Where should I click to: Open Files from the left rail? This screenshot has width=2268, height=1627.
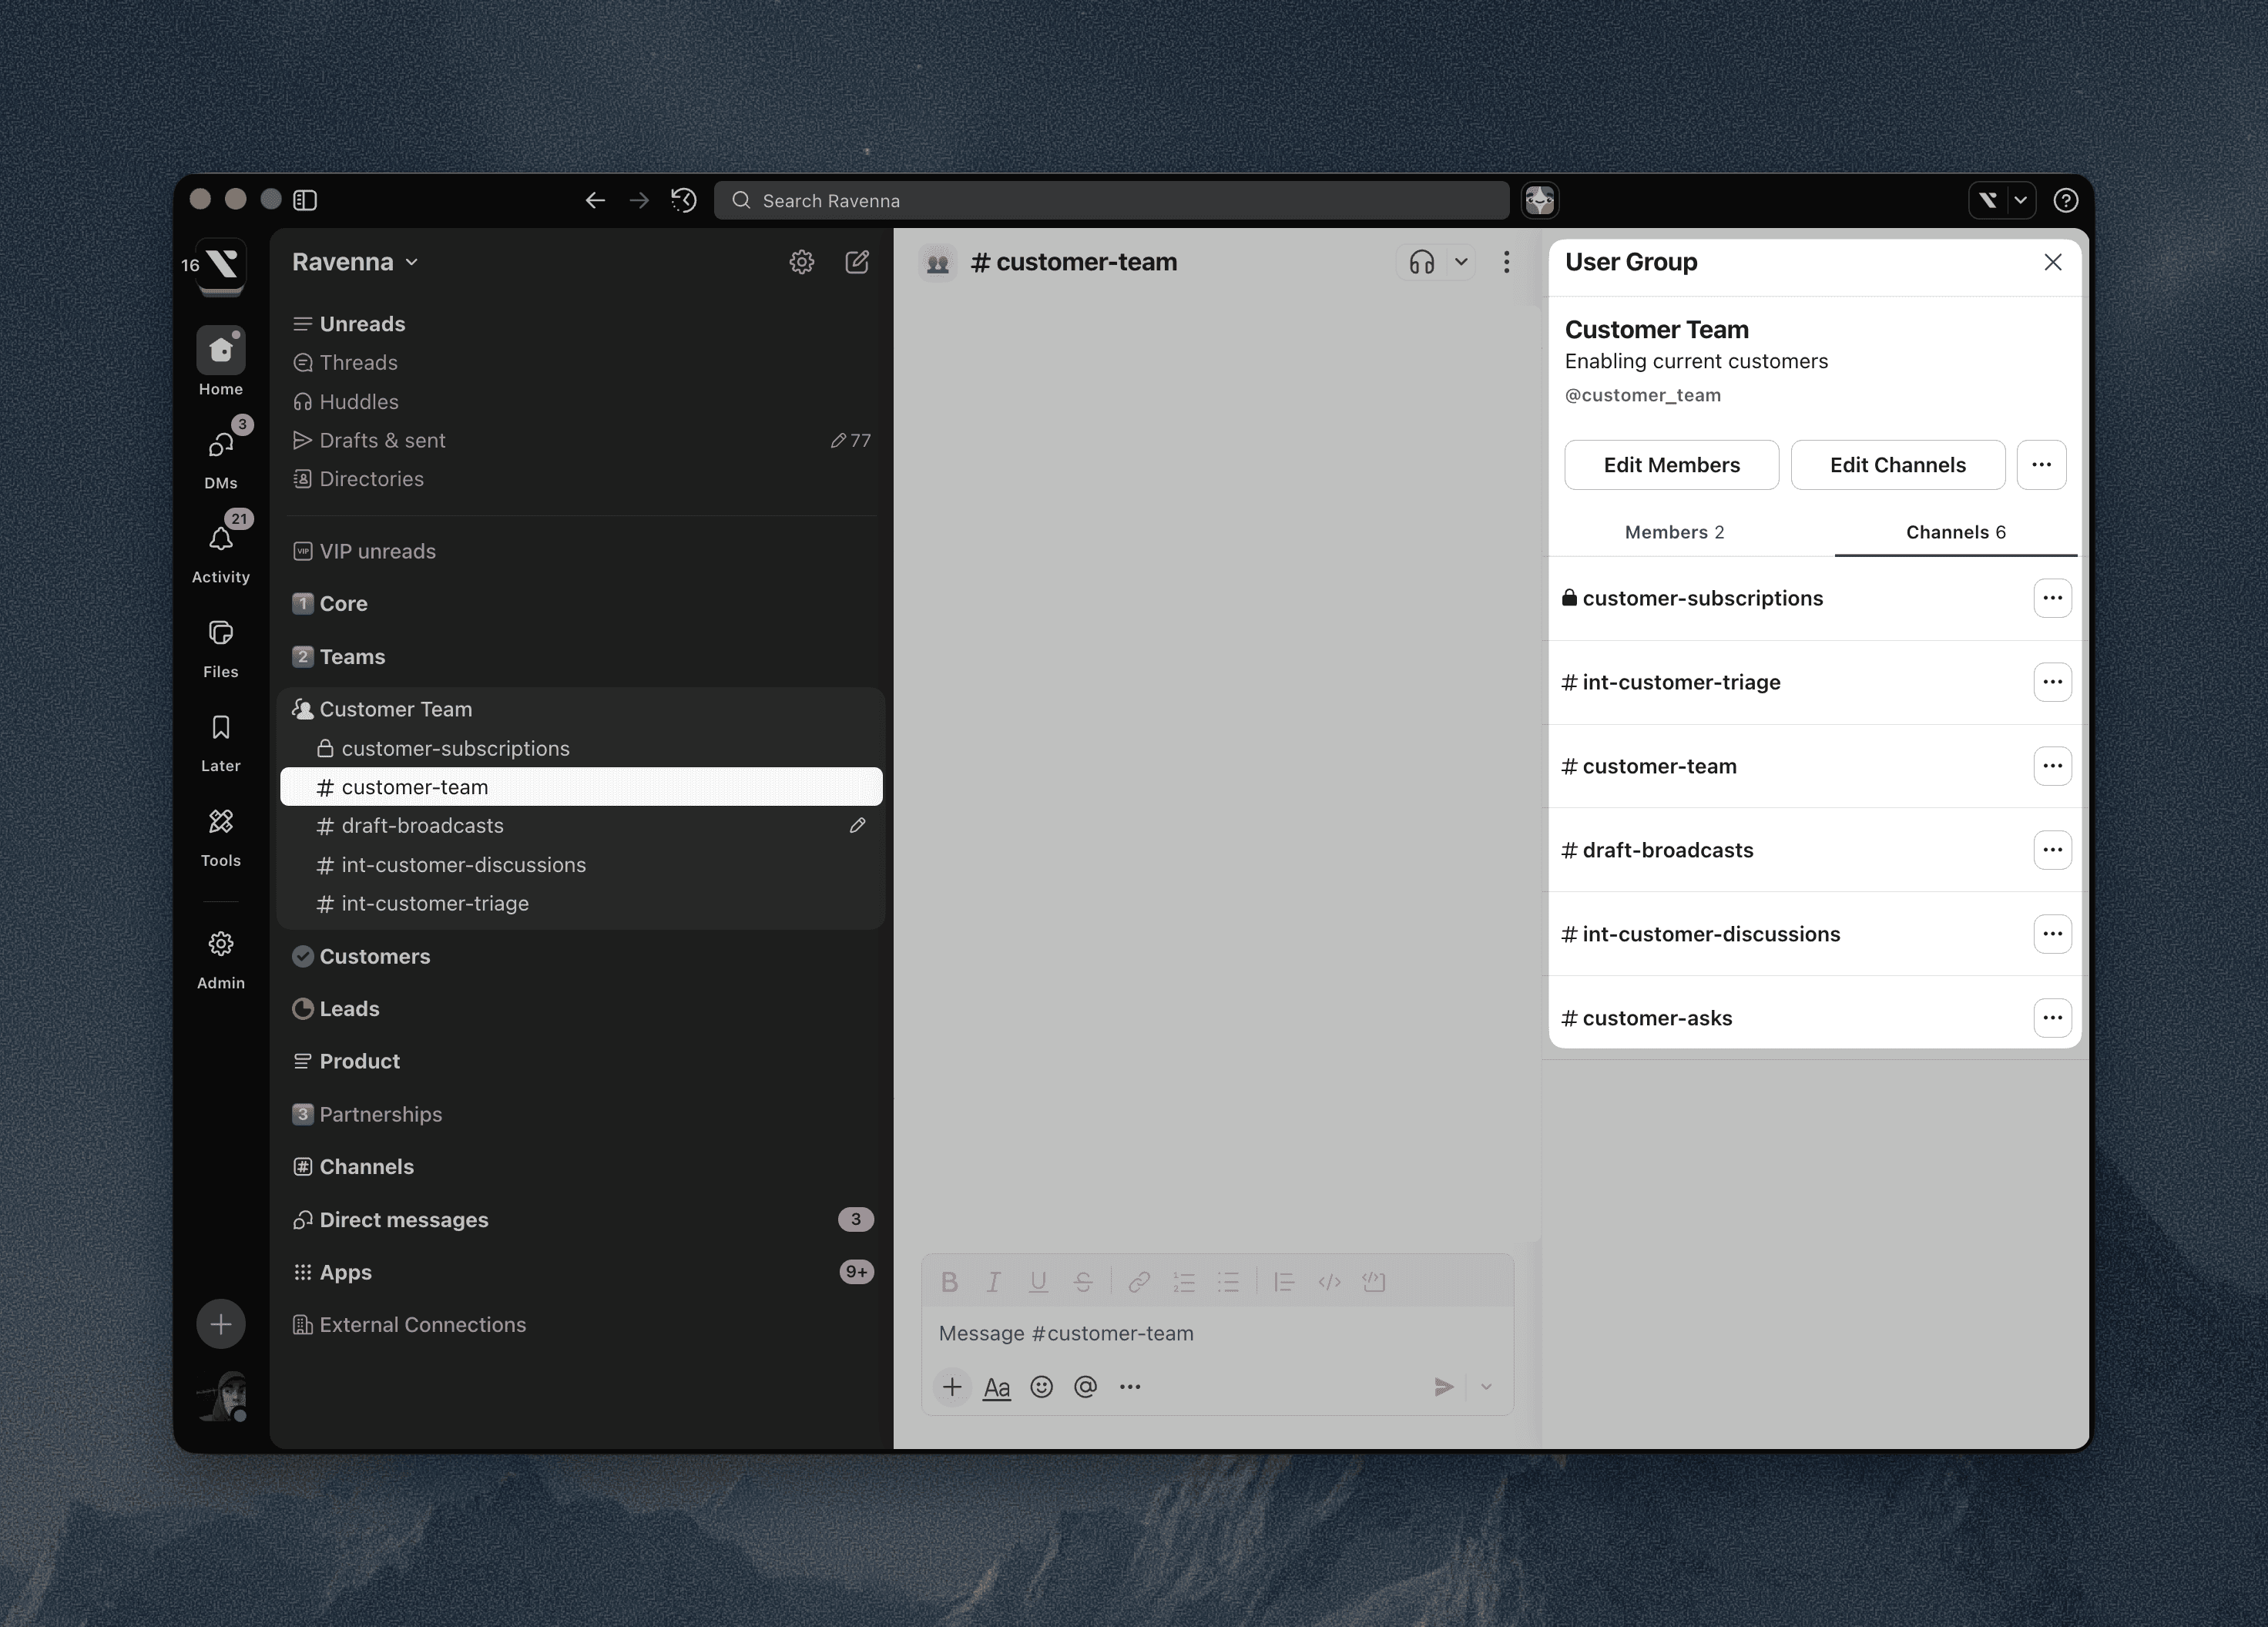coord(220,633)
